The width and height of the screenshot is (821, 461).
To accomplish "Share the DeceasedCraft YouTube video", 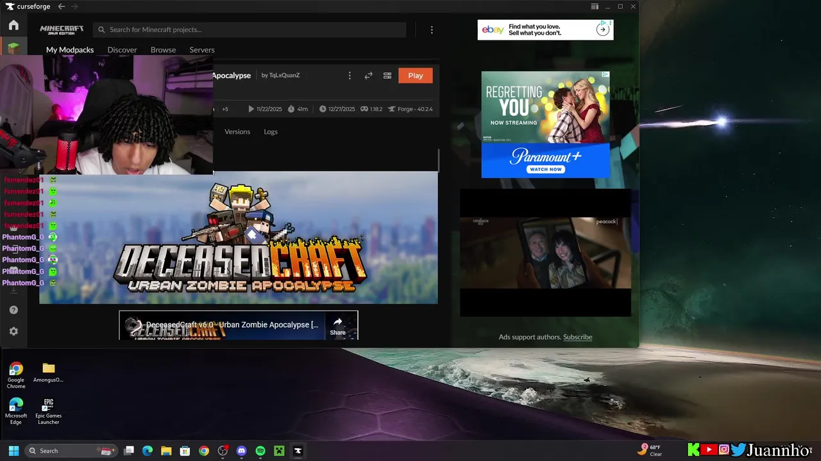I will pos(337,326).
